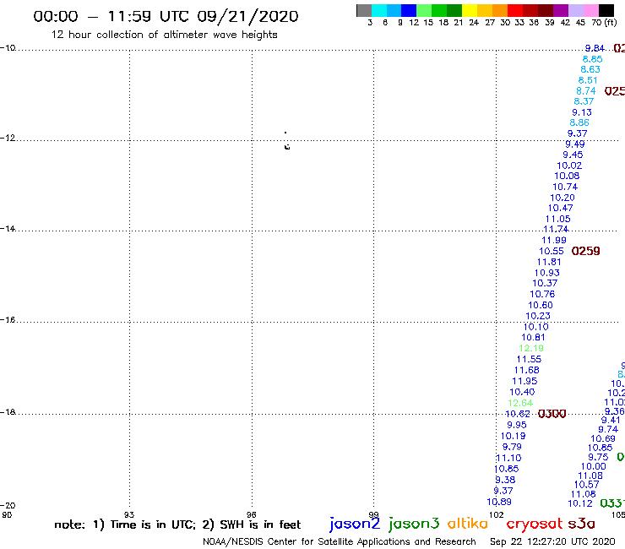Click the 11.81 wave height value
Viewport: 625px width, 549px height.
pos(549,262)
